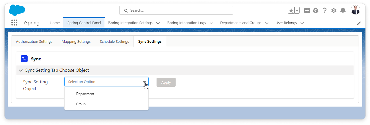Expand the iSpring Integration Logs chevron
This screenshot has height=125, width=370.
click(x=211, y=23)
